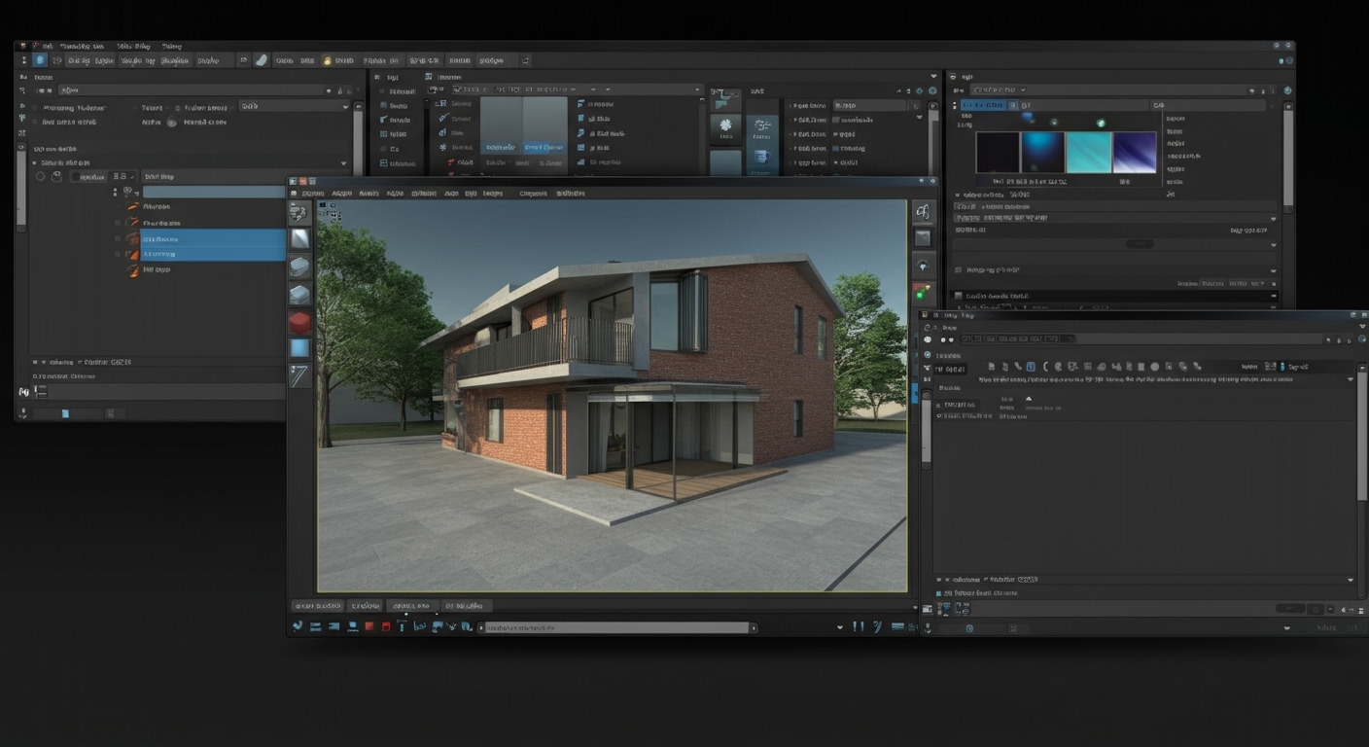The height and width of the screenshot is (747, 1369).
Task: Select the cyan texture swatch
Action: tap(1088, 153)
